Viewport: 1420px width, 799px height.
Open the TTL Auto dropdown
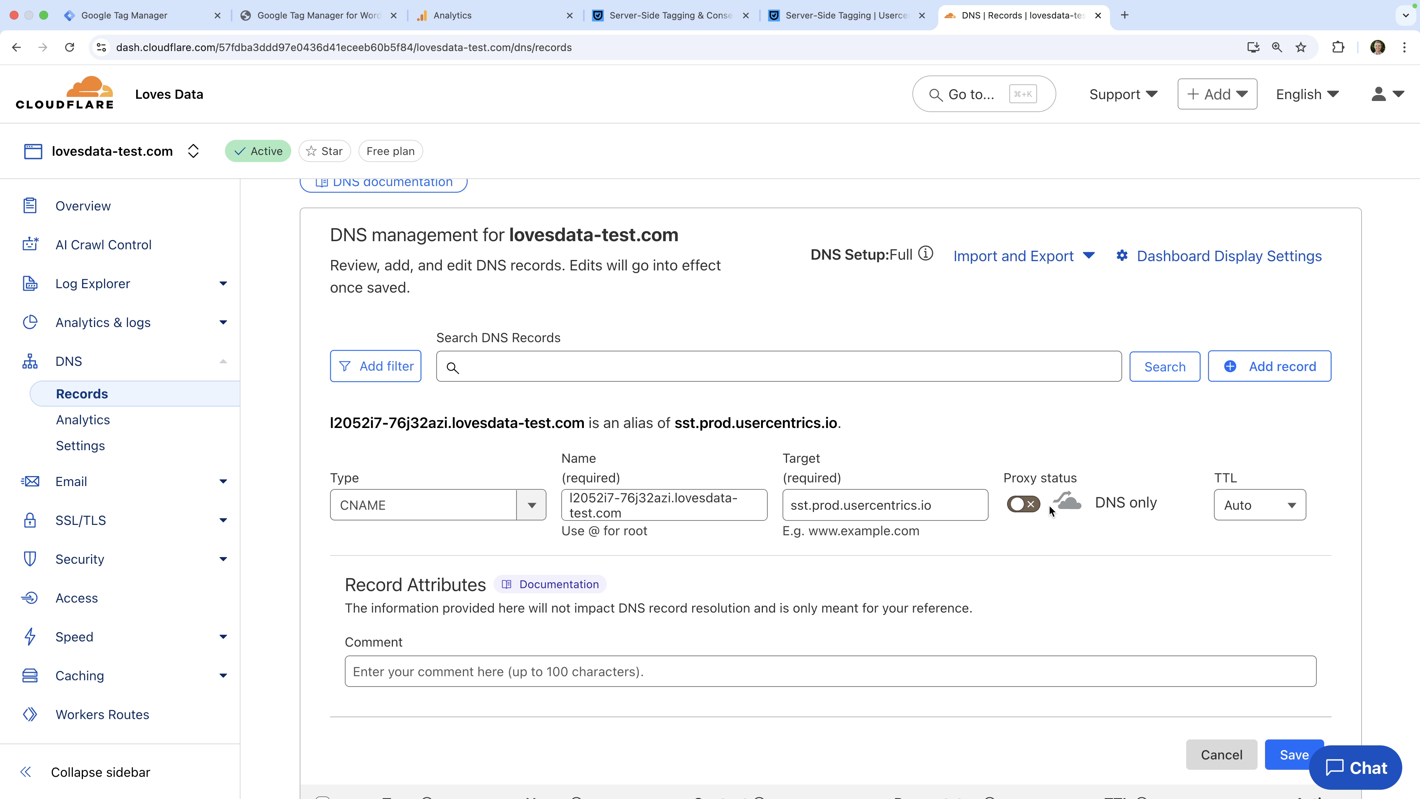[1259, 505]
